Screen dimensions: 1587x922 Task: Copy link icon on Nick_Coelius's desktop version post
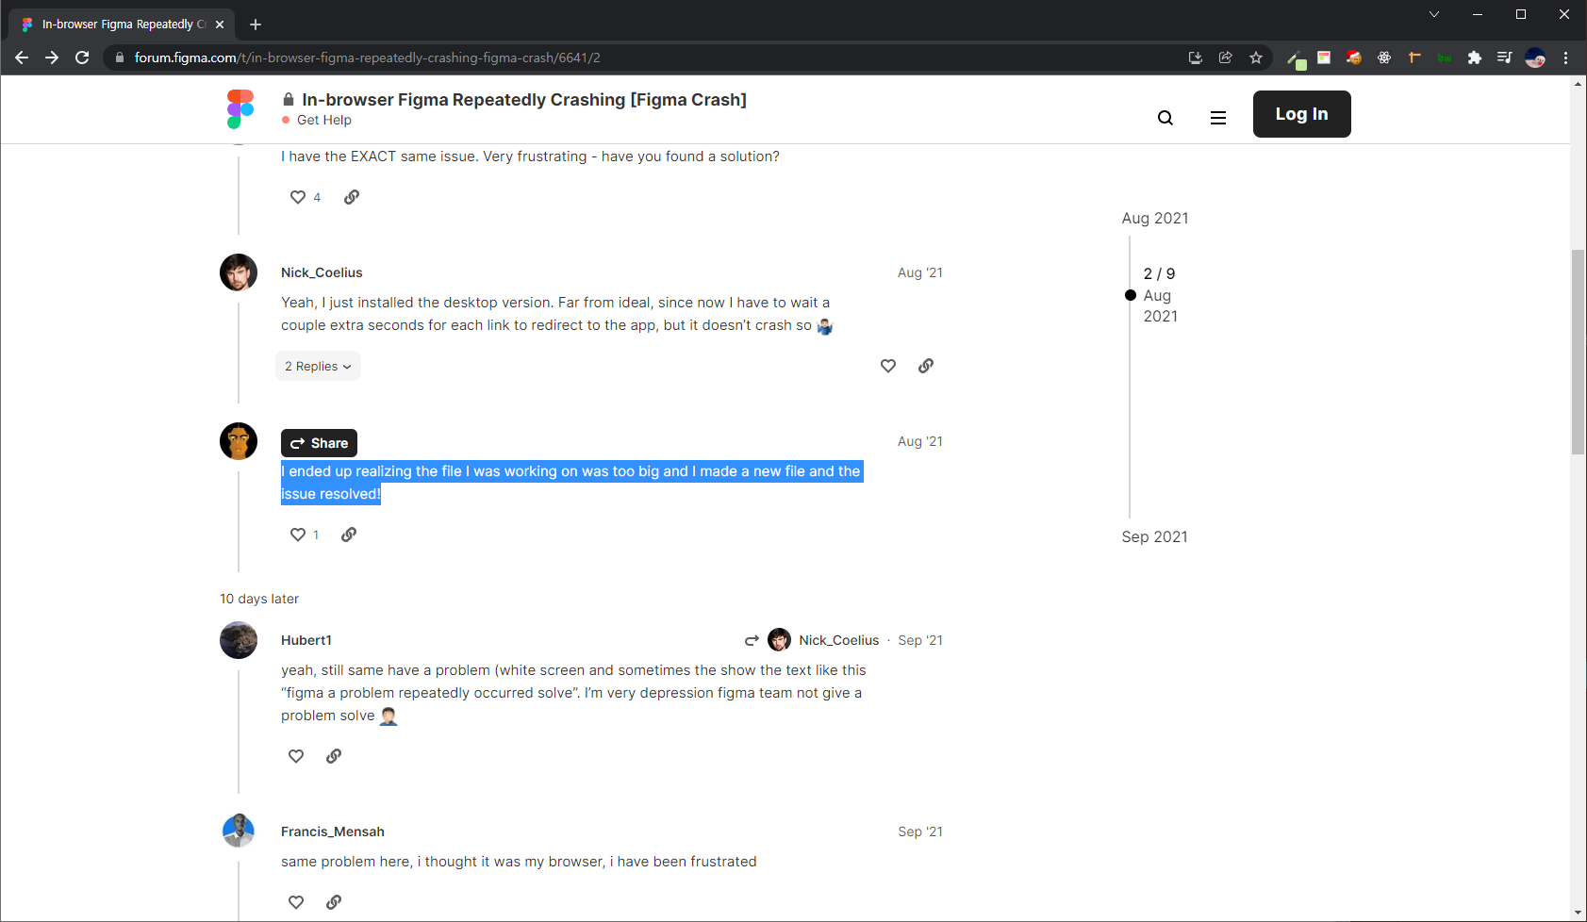coord(926,366)
